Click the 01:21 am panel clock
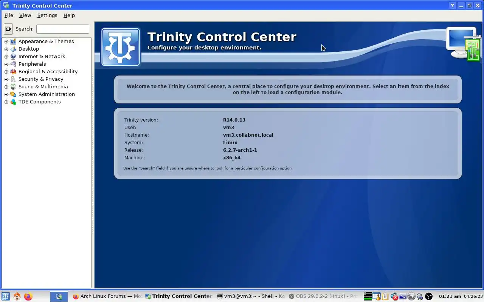Screen dimensions: 484x302 450,296
